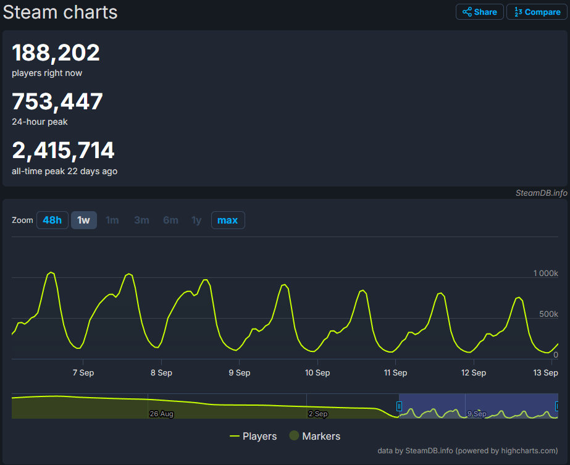
Task: Click the 2,415,714 all-time peak figure
Action: tap(64, 150)
